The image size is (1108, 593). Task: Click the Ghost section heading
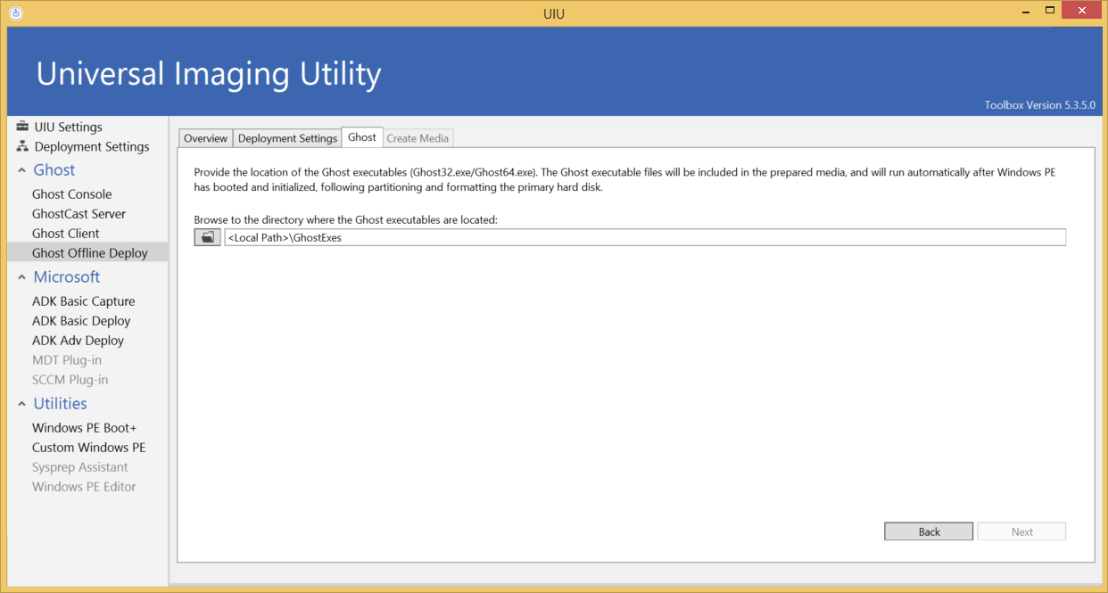tap(54, 170)
